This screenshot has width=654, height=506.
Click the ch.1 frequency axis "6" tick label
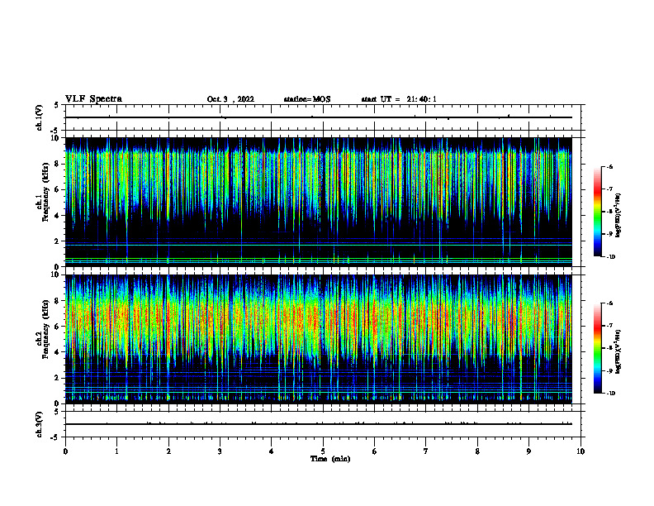[x=57, y=190]
